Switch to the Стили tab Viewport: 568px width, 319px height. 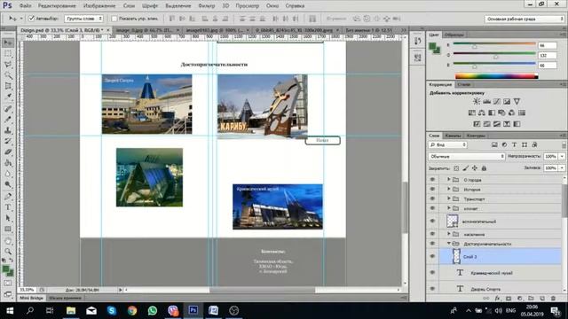click(463, 84)
